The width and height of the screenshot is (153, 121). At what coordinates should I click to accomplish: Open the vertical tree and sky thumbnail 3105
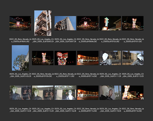(20, 58)
